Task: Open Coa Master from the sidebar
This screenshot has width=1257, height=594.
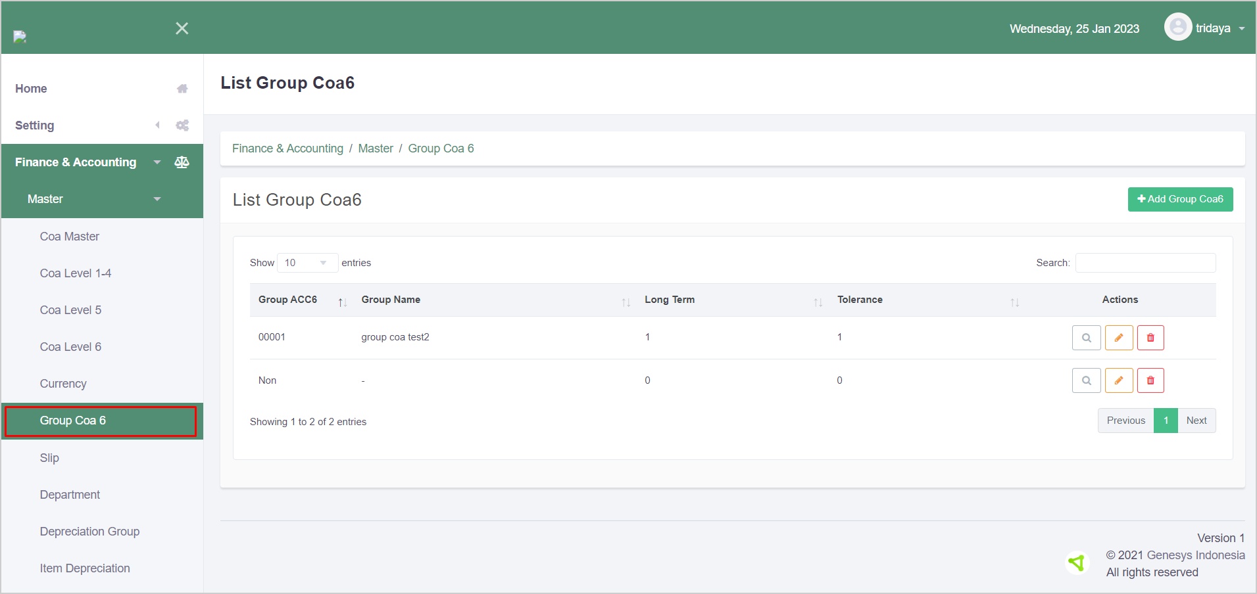Action: click(x=69, y=237)
